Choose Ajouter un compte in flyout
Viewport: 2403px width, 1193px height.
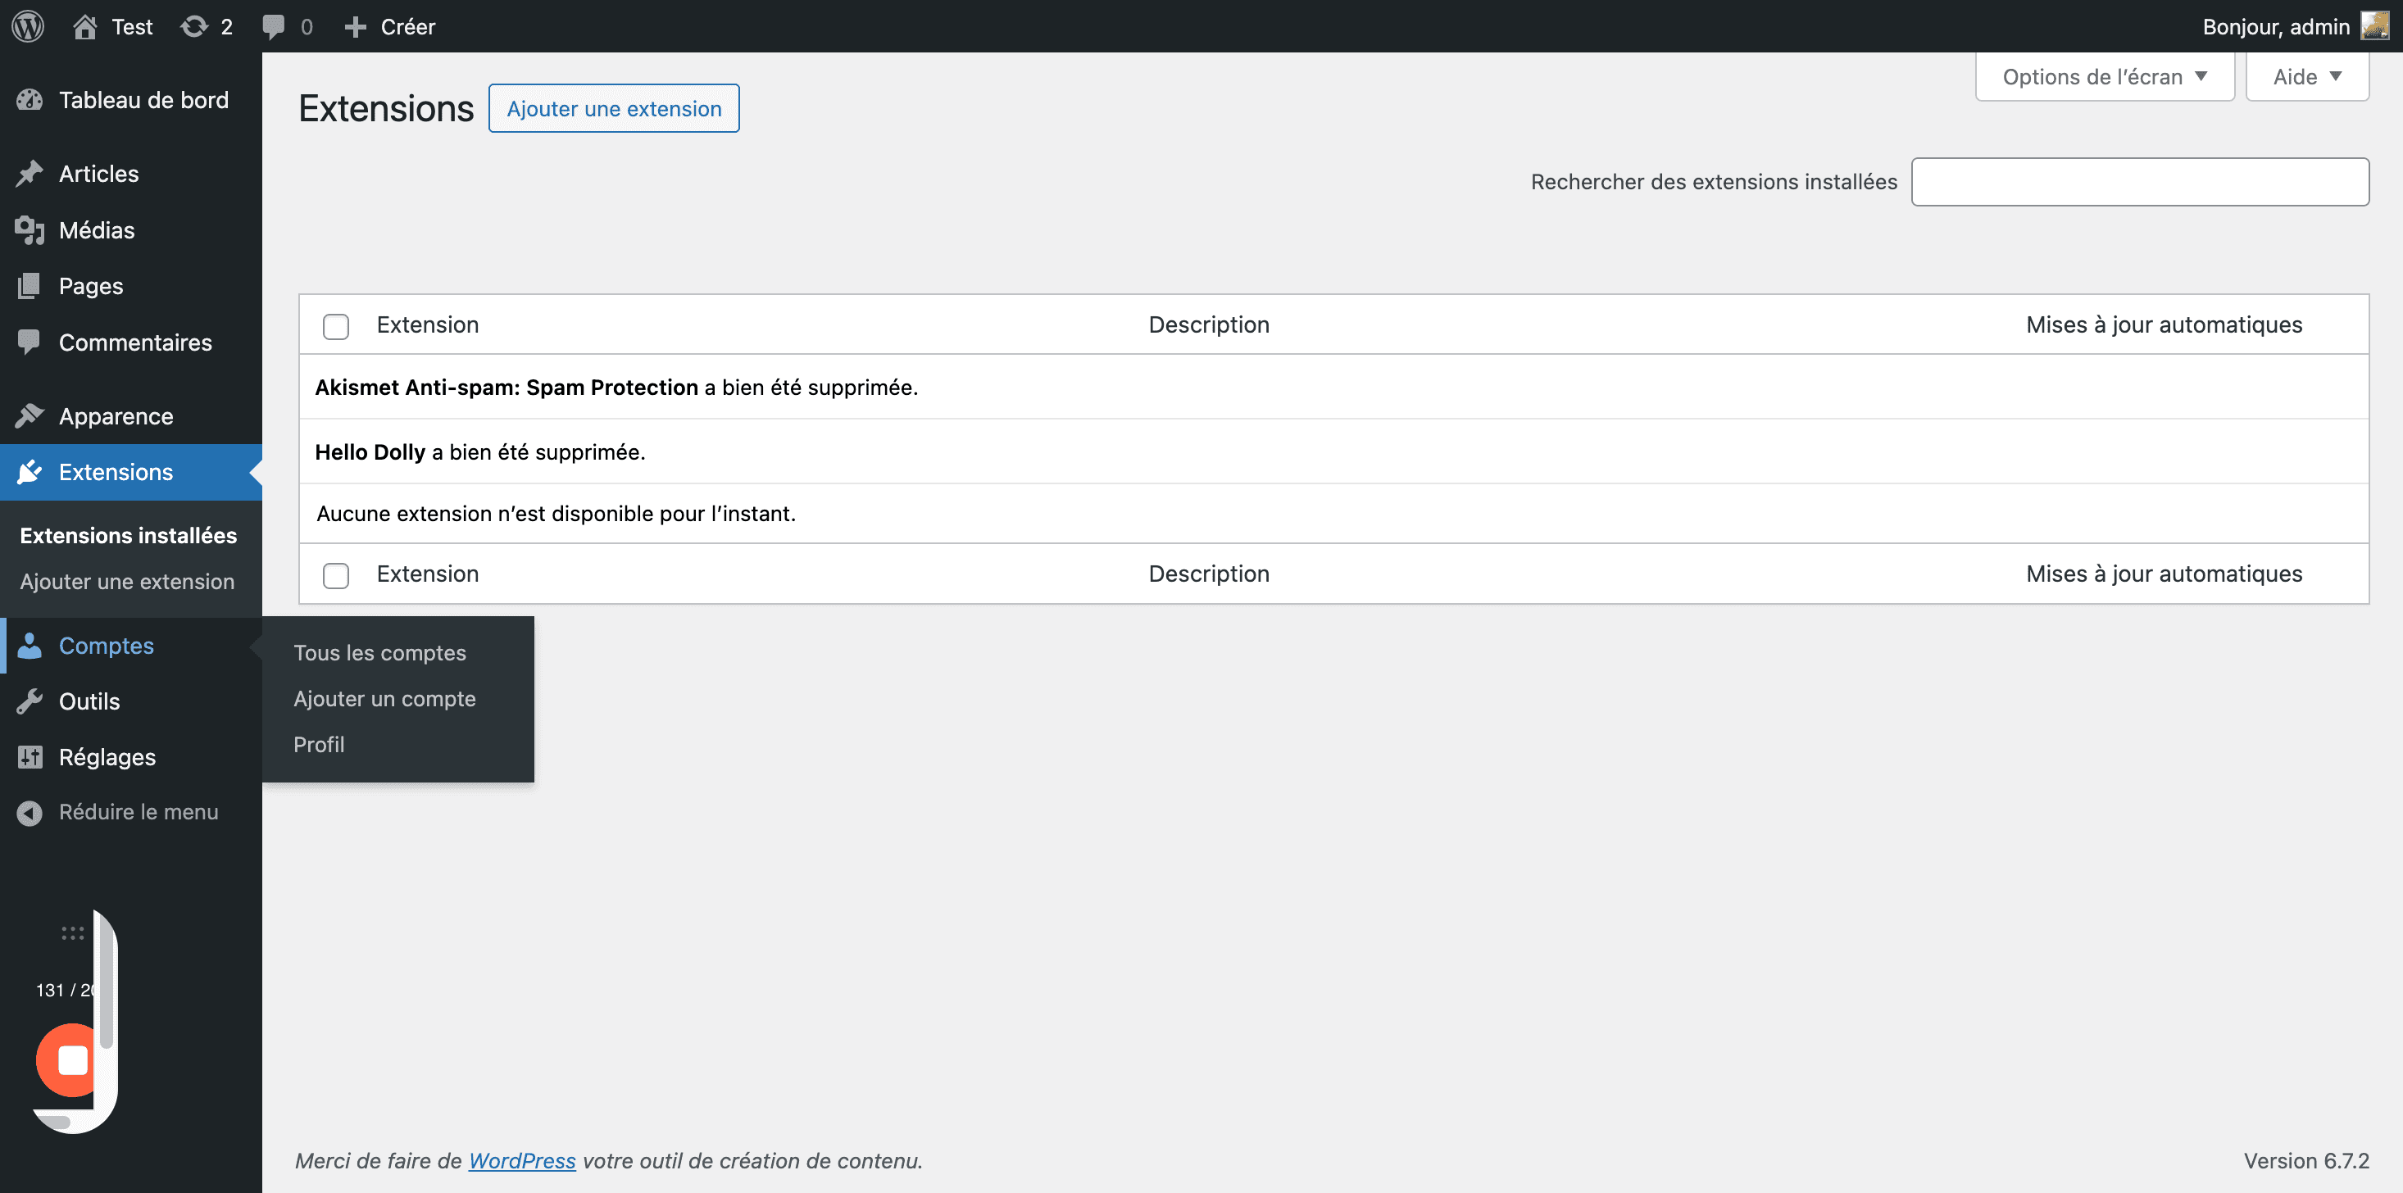pyautogui.click(x=384, y=699)
